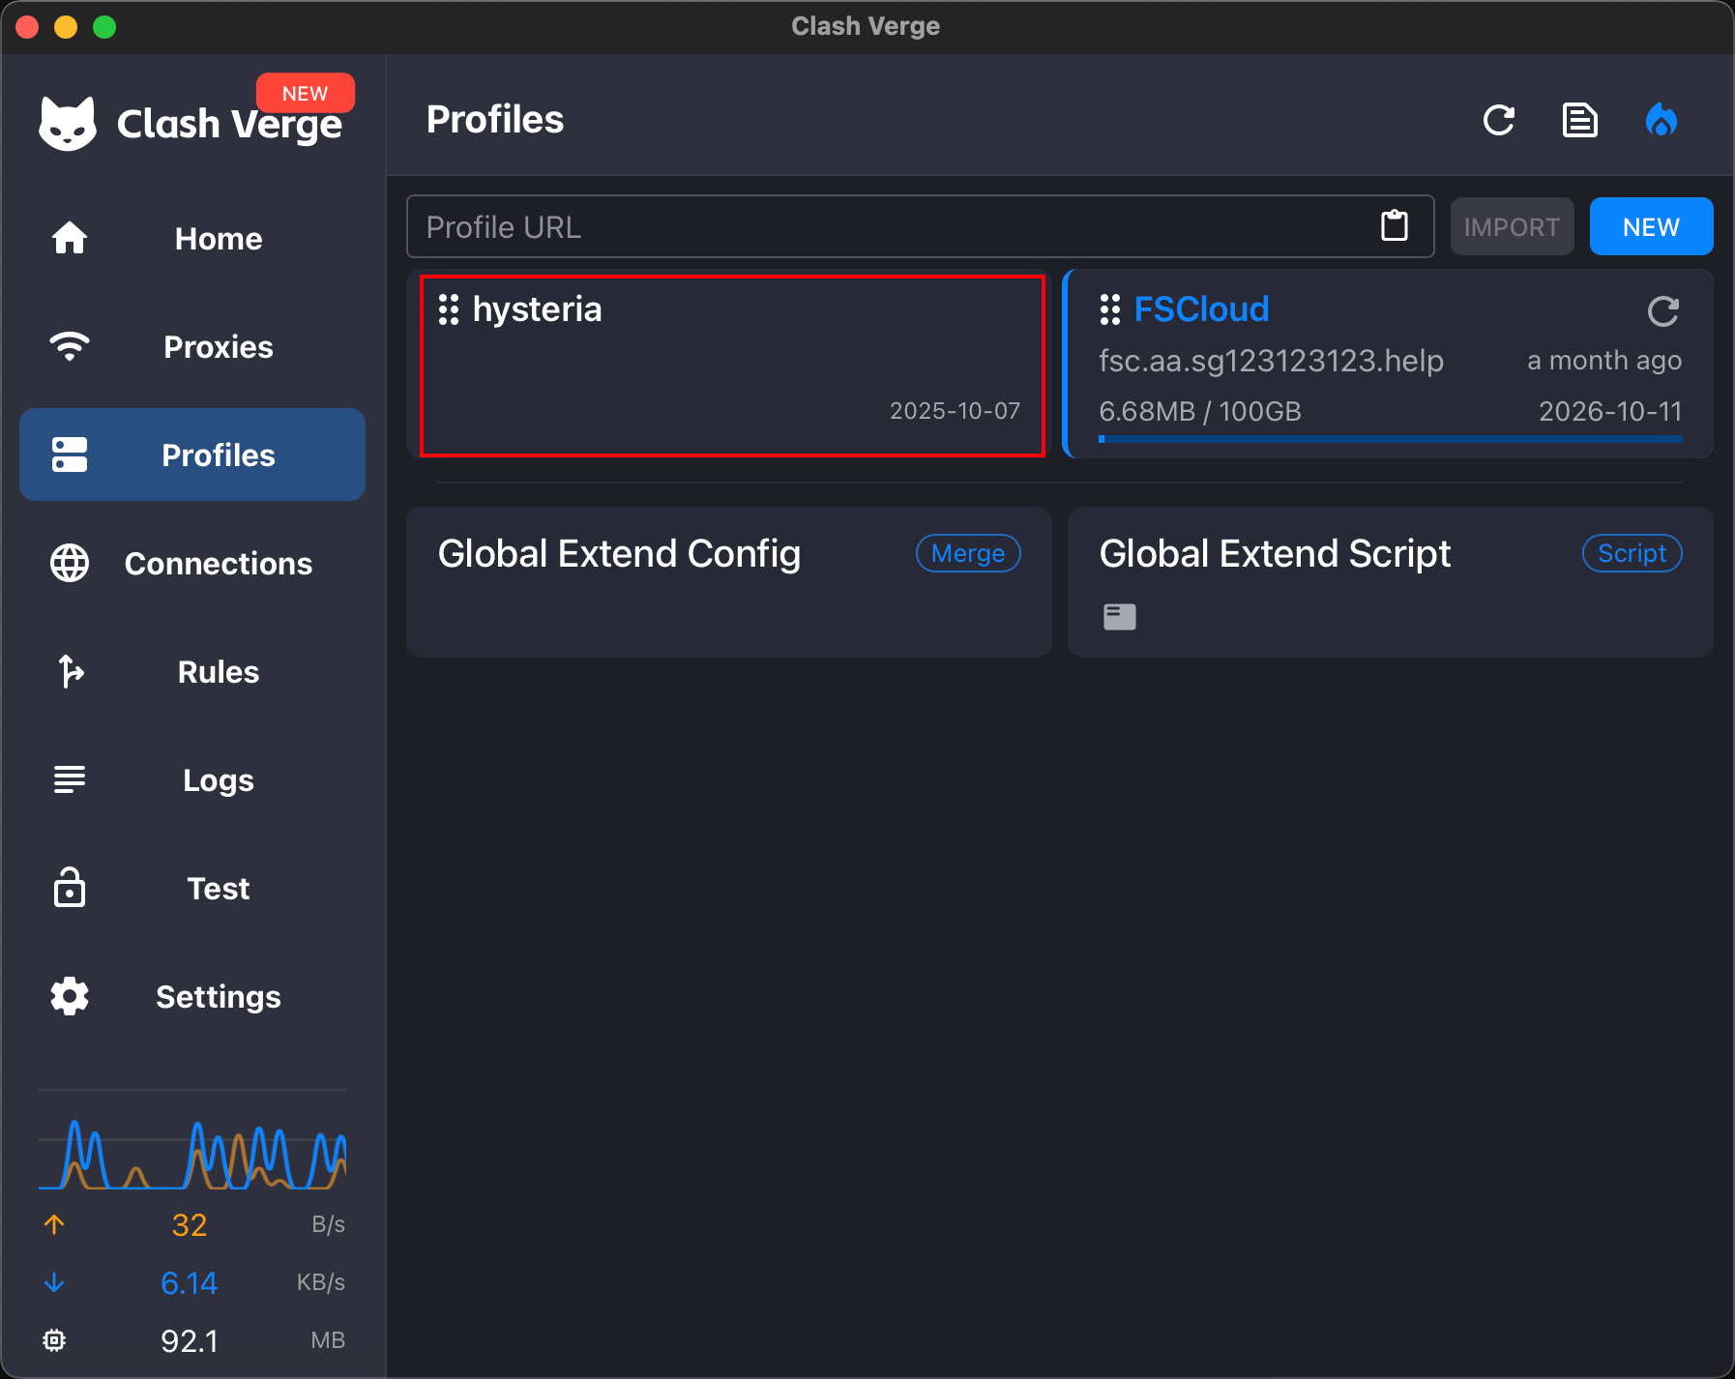Focus the Profile URL input field
Image resolution: width=1735 pixels, height=1379 pixels.
(890, 227)
